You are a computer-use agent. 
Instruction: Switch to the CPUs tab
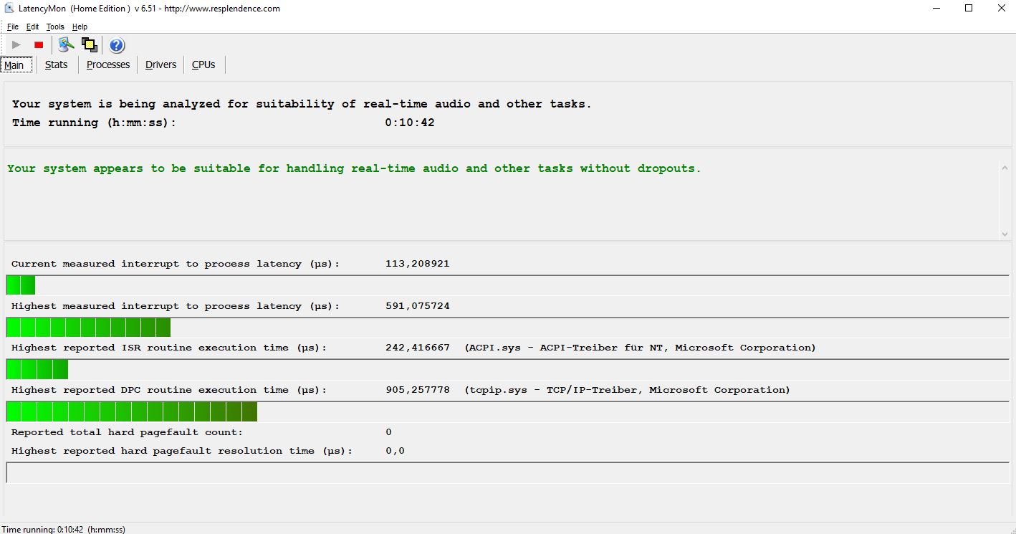[203, 65]
